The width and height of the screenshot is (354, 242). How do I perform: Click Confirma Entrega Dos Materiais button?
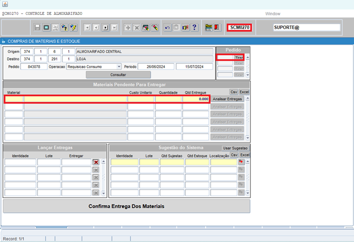point(126,206)
